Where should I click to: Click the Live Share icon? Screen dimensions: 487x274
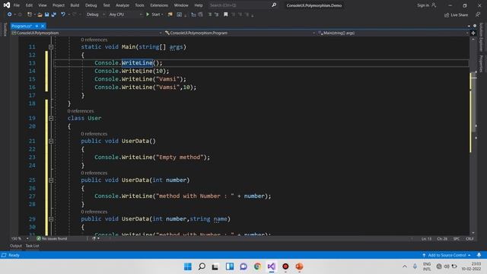pyautogui.click(x=456, y=15)
